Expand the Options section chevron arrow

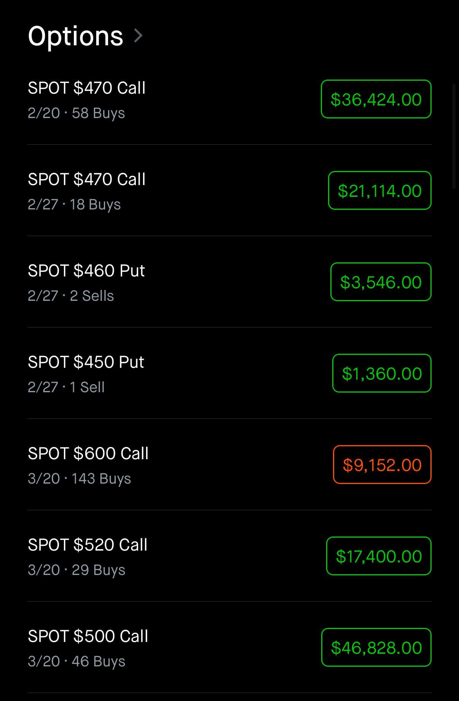point(139,36)
